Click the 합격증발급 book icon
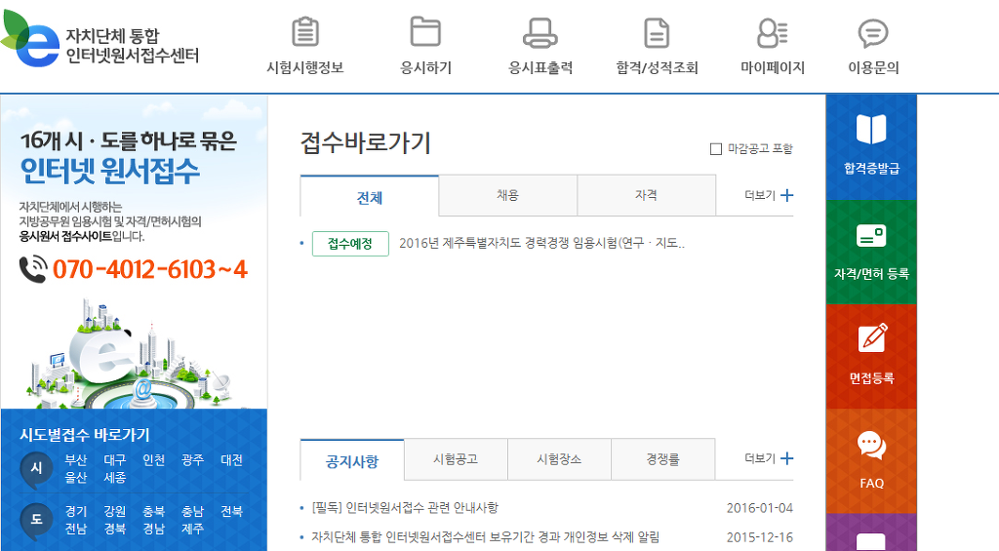Viewport: 999px width, 551px height. (x=871, y=130)
